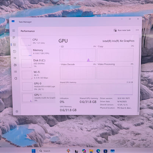Viewport: 153px width, 153px height.
Task: Click driver version '32.0.101.7077'
Action: [x=124, y=98]
